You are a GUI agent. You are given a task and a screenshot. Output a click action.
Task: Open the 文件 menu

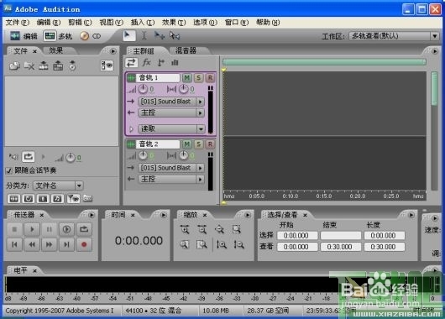[x=18, y=23]
